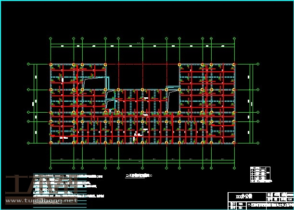
Task: Click the top-left grid axis bubble
Action: (x=51, y=38)
